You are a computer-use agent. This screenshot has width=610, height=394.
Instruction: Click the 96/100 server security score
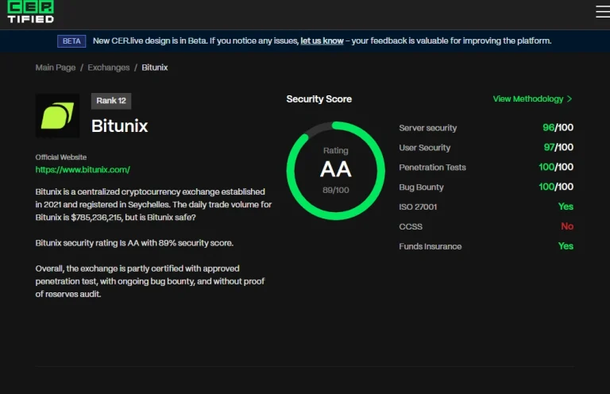(x=558, y=128)
